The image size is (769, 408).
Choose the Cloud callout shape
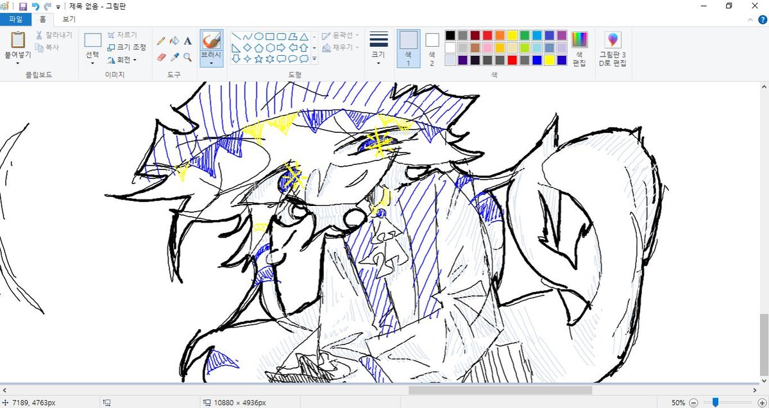(x=303, y=59)
